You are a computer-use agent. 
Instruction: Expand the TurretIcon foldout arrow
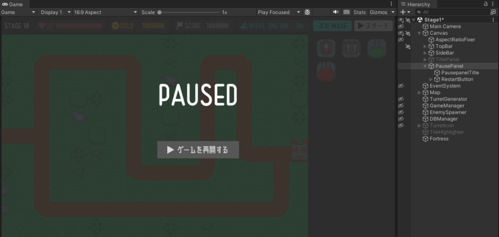420,126
